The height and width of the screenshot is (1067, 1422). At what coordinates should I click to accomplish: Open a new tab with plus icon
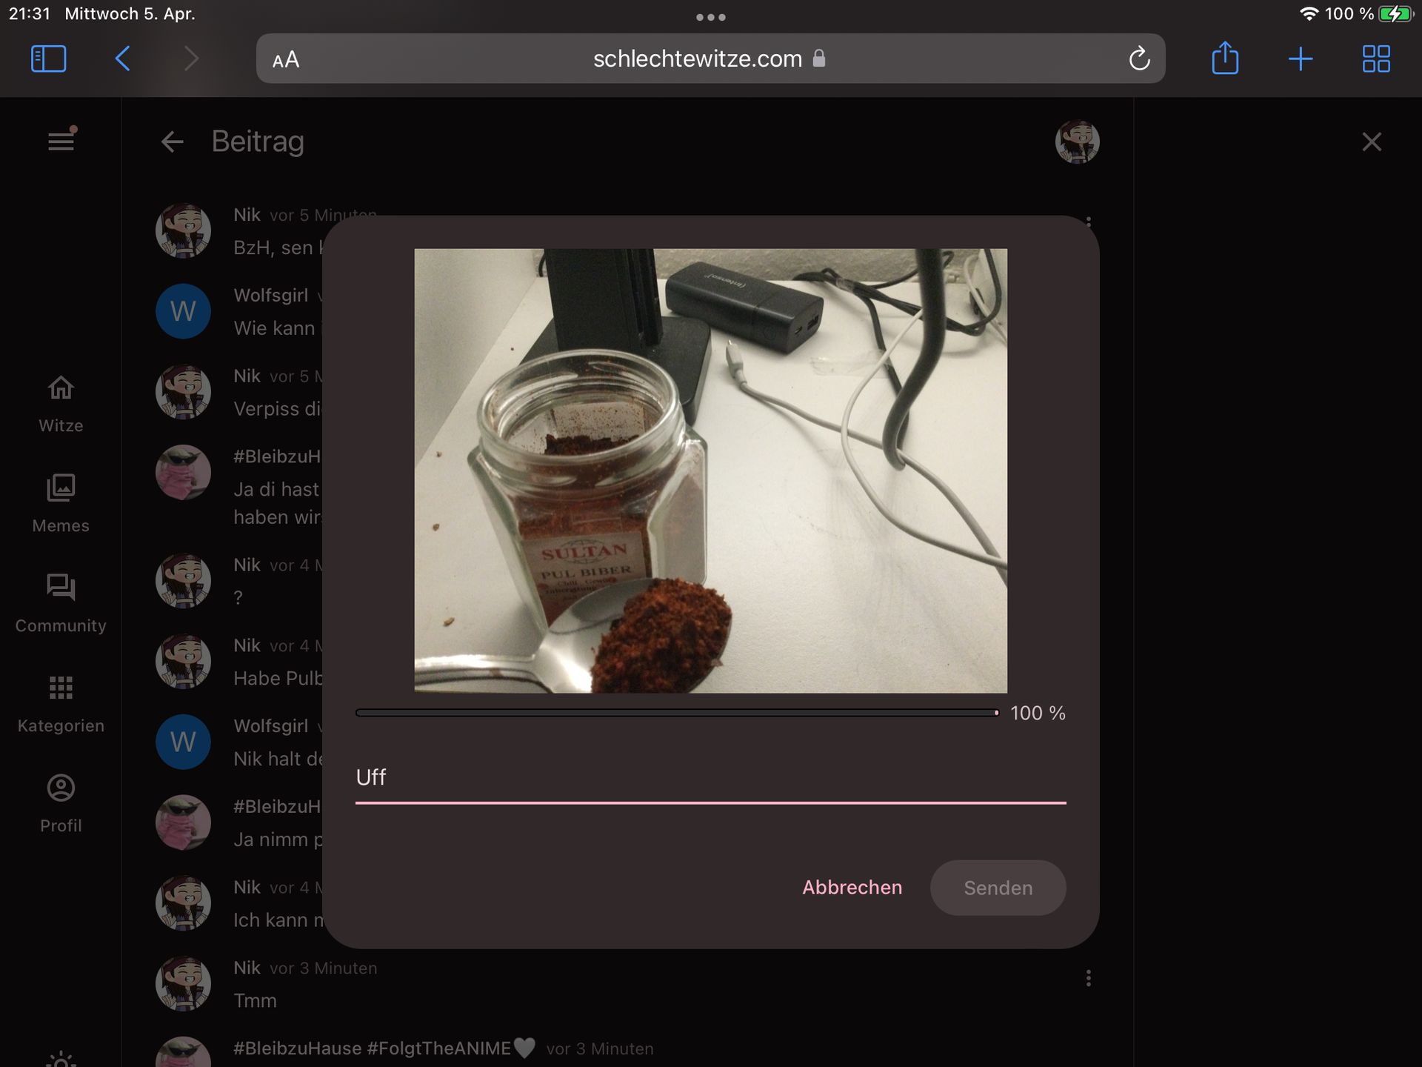pos(1301,59)
